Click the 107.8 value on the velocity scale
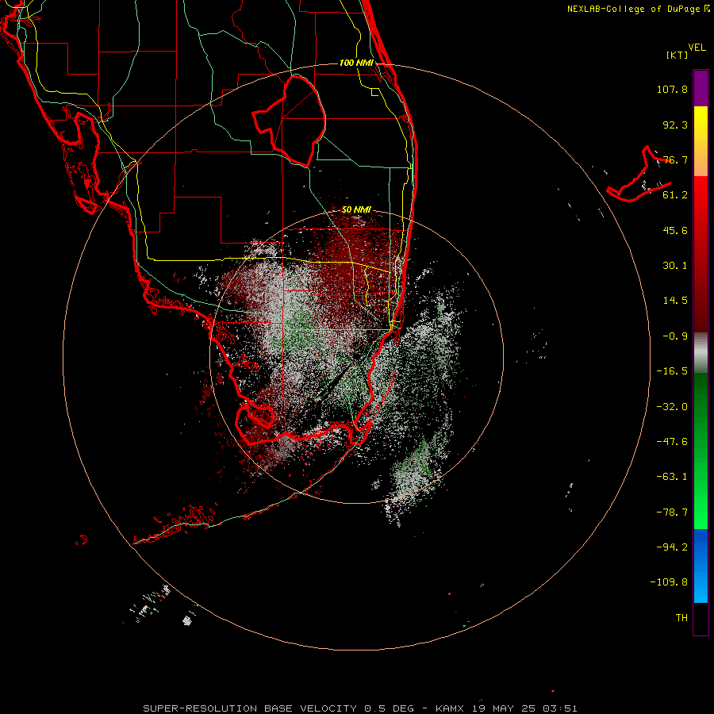 coord(672,89)
